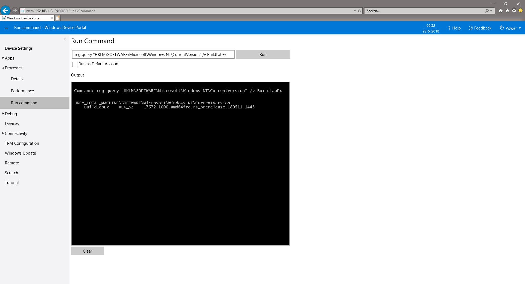Open the Power dropdown menu

click(x=510, y=28)
